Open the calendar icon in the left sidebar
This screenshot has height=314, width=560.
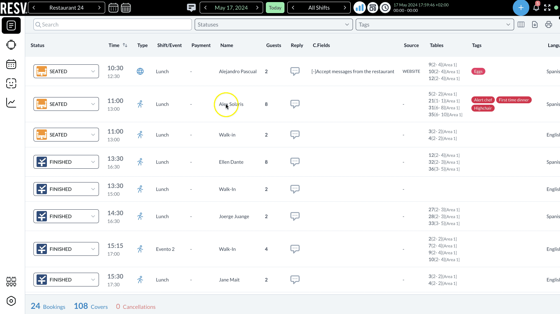point(11,64)
